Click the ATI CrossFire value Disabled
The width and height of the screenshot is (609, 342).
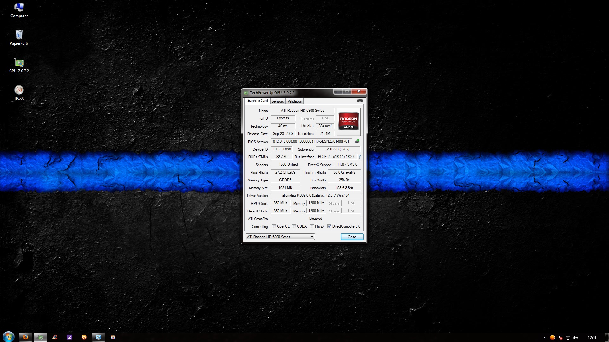(316, 218)
